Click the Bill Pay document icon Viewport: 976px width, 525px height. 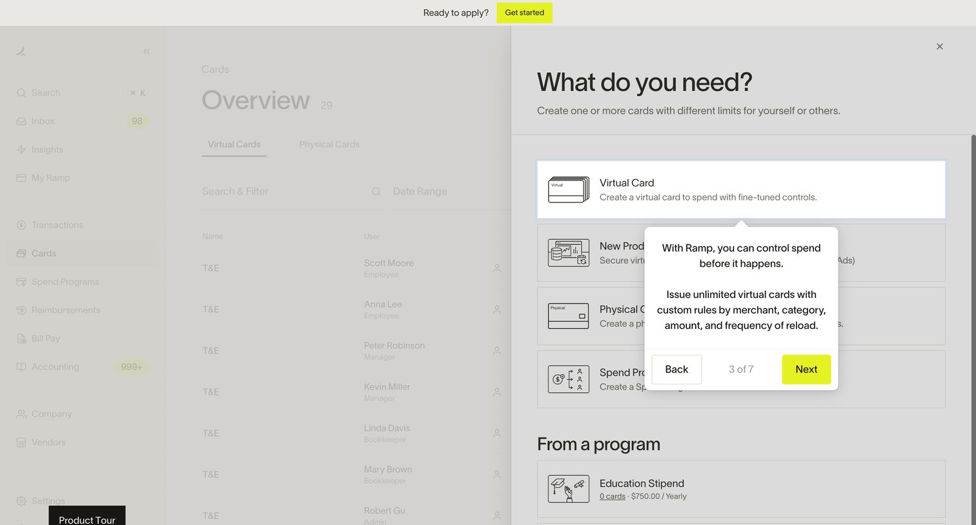21,339
